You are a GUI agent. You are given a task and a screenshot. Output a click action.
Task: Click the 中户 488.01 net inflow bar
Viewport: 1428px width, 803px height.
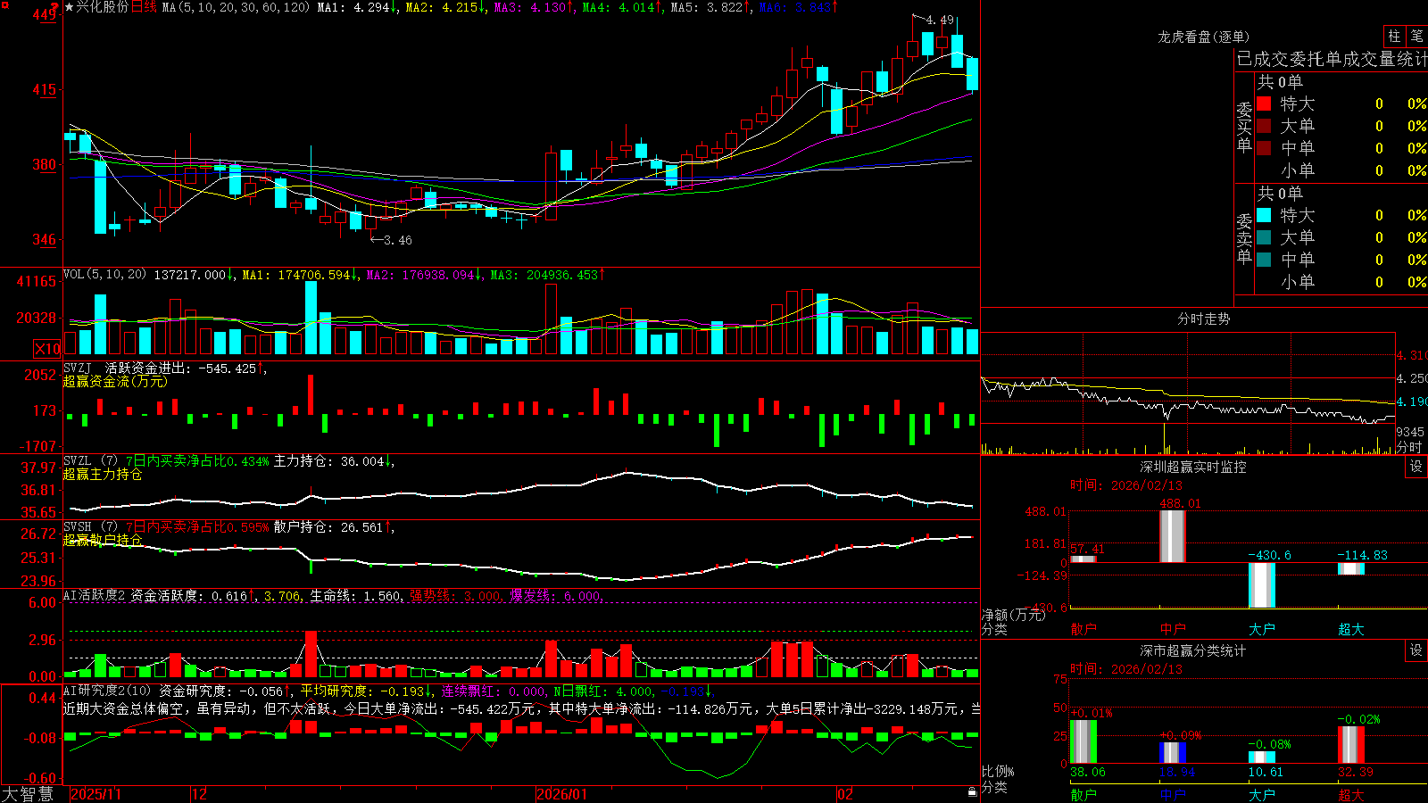[1172, 536]
